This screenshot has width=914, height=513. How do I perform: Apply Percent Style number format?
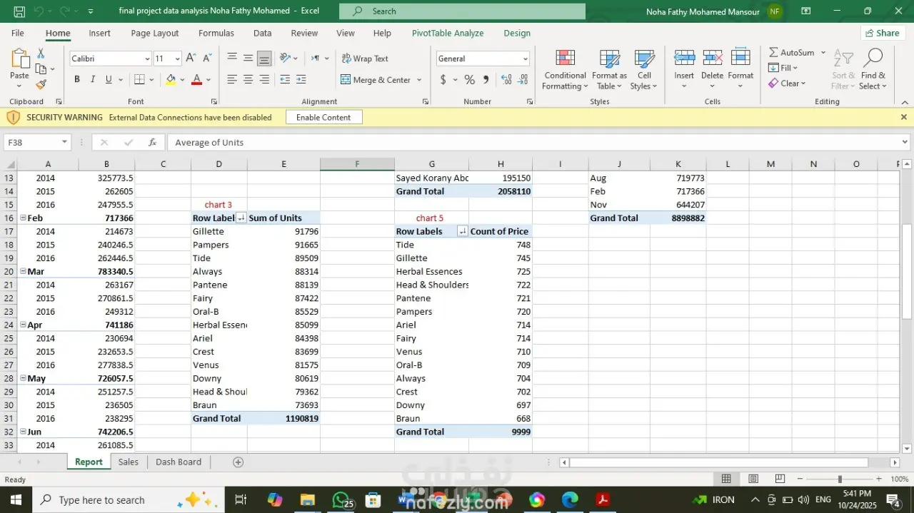pyautogui.click(x=469, y=80)
